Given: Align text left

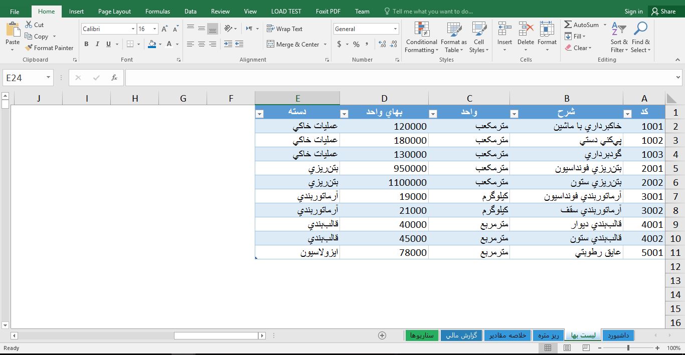Looking at the screenshot, I should point(190,44).
